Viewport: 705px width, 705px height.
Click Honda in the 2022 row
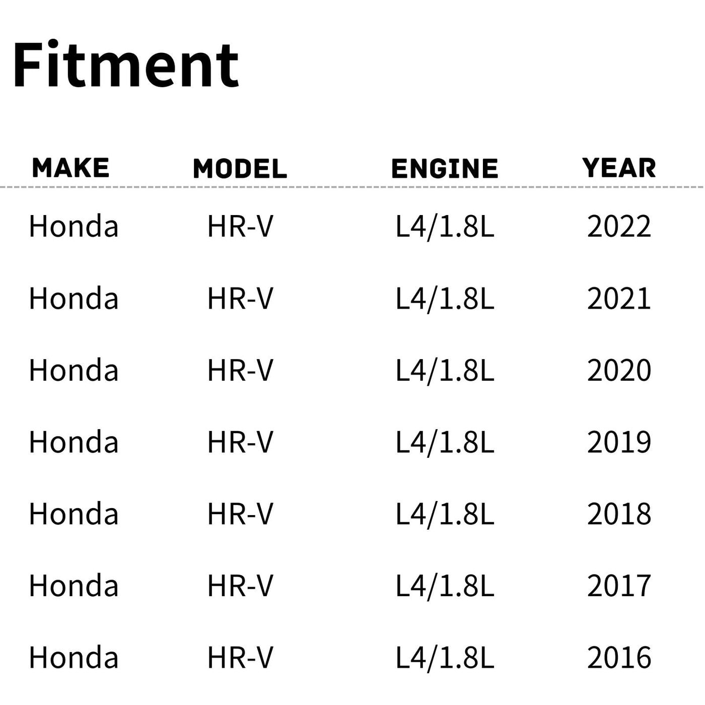pyautogui.click(x=74, y=227)
